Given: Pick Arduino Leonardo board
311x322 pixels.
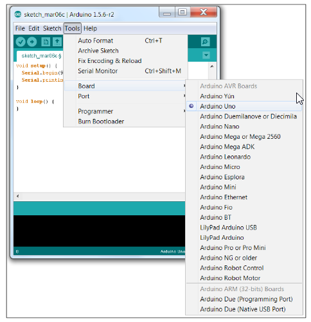Looking at the screenshot, I should click(x=244, y=157).
